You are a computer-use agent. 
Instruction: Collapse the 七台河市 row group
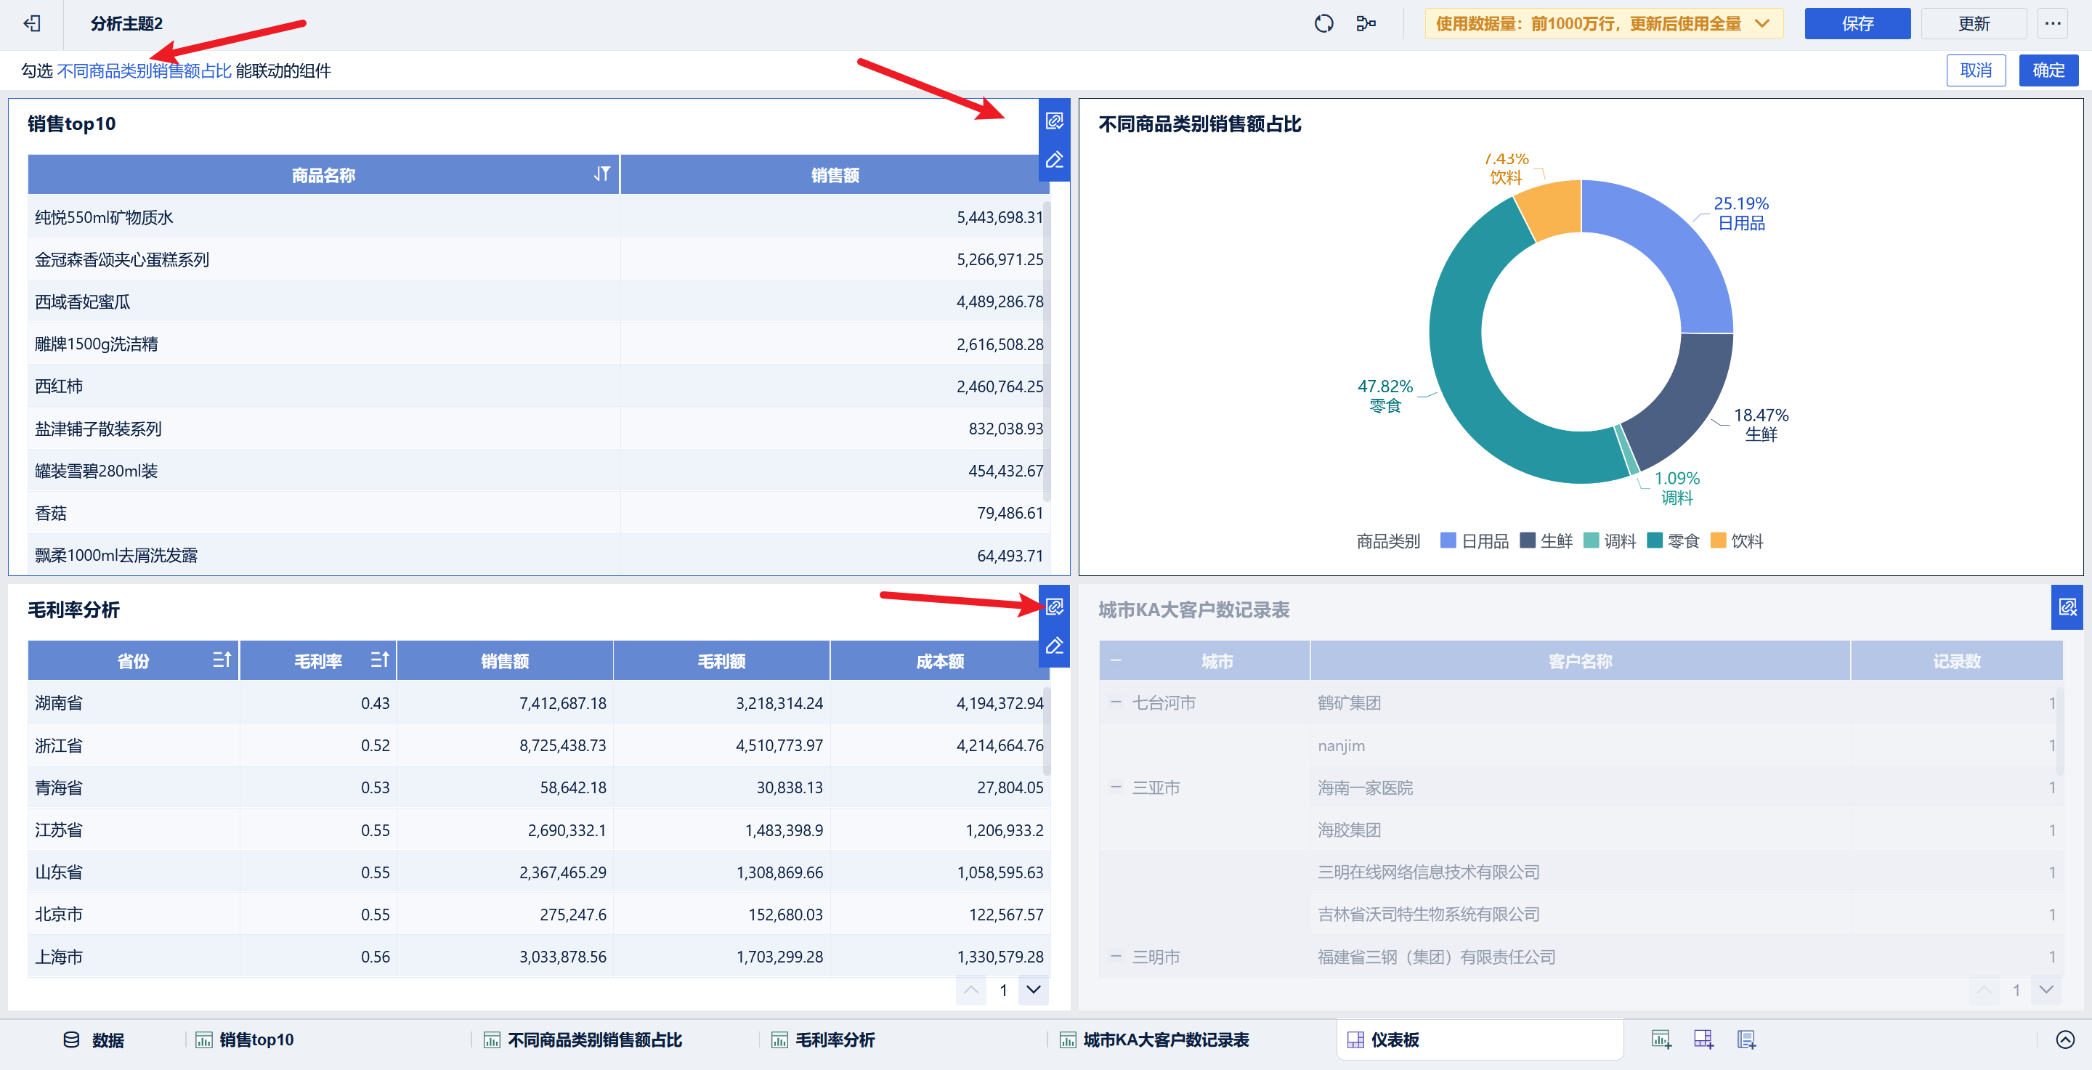1116,702
